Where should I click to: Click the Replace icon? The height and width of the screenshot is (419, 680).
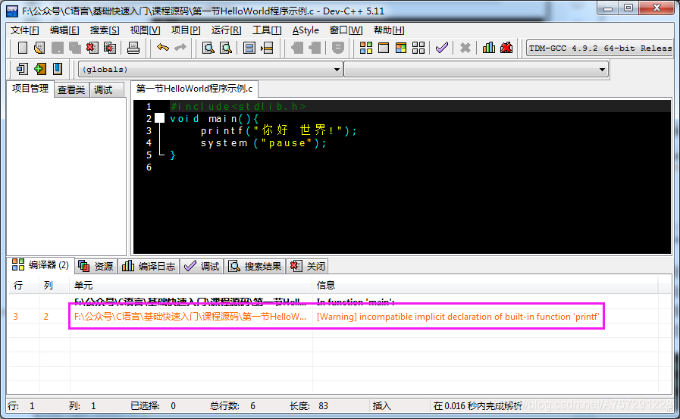[x=225, y=48]
